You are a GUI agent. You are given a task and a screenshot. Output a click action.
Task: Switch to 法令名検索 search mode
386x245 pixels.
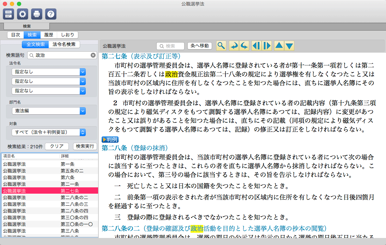pos(64,44)
